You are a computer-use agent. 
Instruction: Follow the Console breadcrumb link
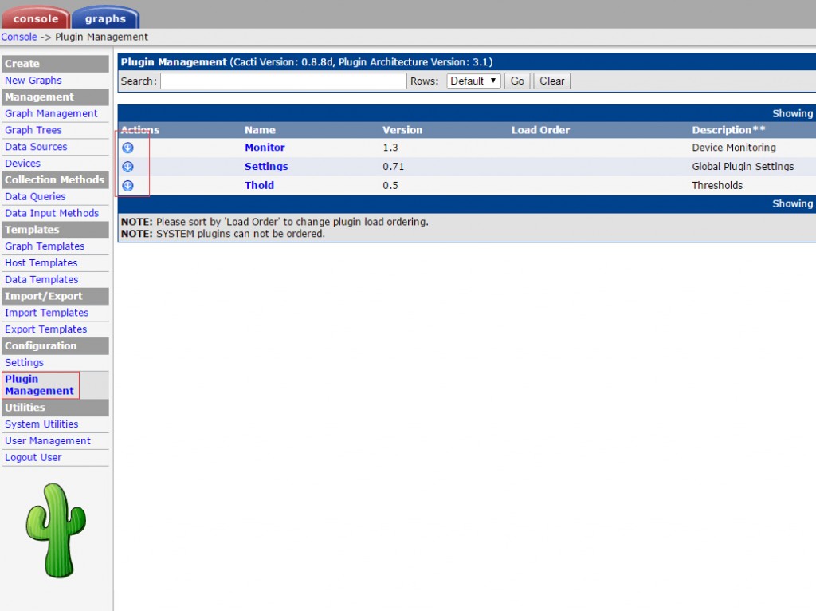(19, 37)
